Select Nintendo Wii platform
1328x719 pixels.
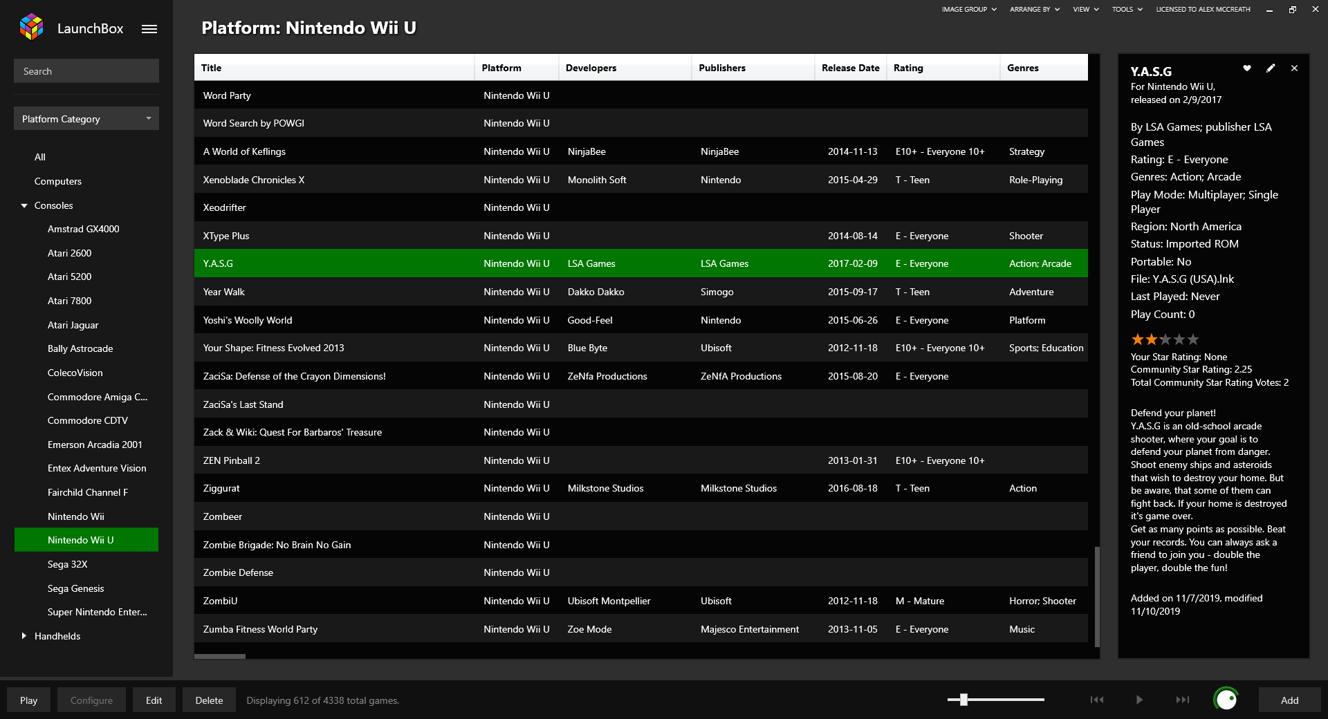tap(76, 516)
